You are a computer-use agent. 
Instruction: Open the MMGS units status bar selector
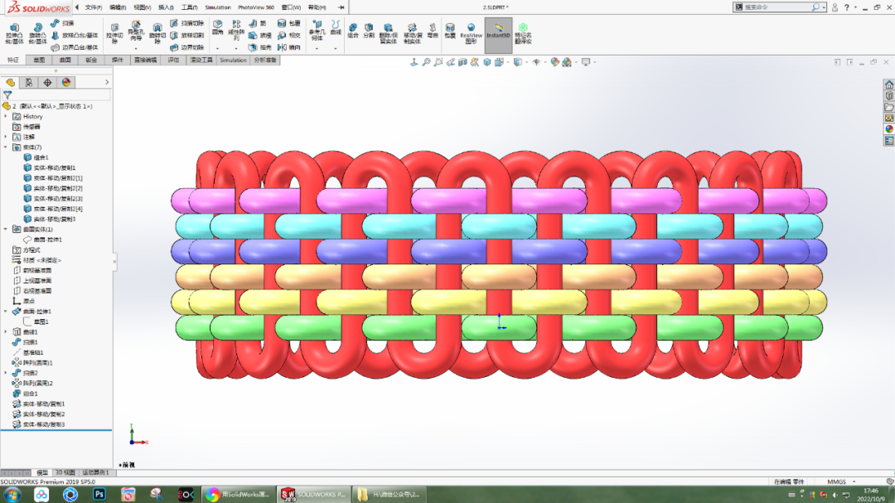[841, 482]
